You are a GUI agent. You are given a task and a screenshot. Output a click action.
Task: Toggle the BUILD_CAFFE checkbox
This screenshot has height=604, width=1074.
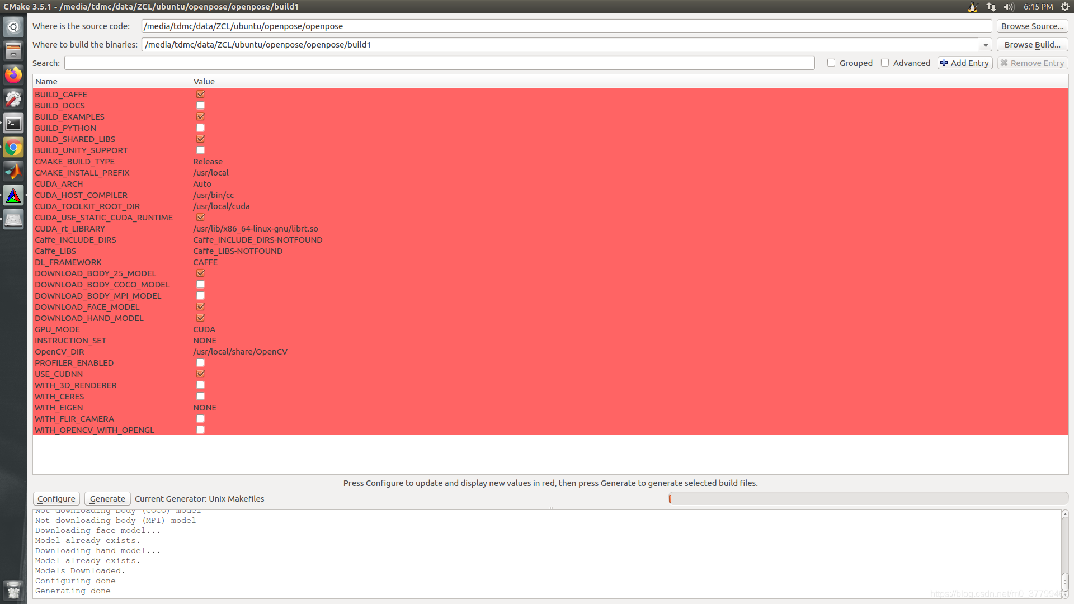click(x=200, y=95)
